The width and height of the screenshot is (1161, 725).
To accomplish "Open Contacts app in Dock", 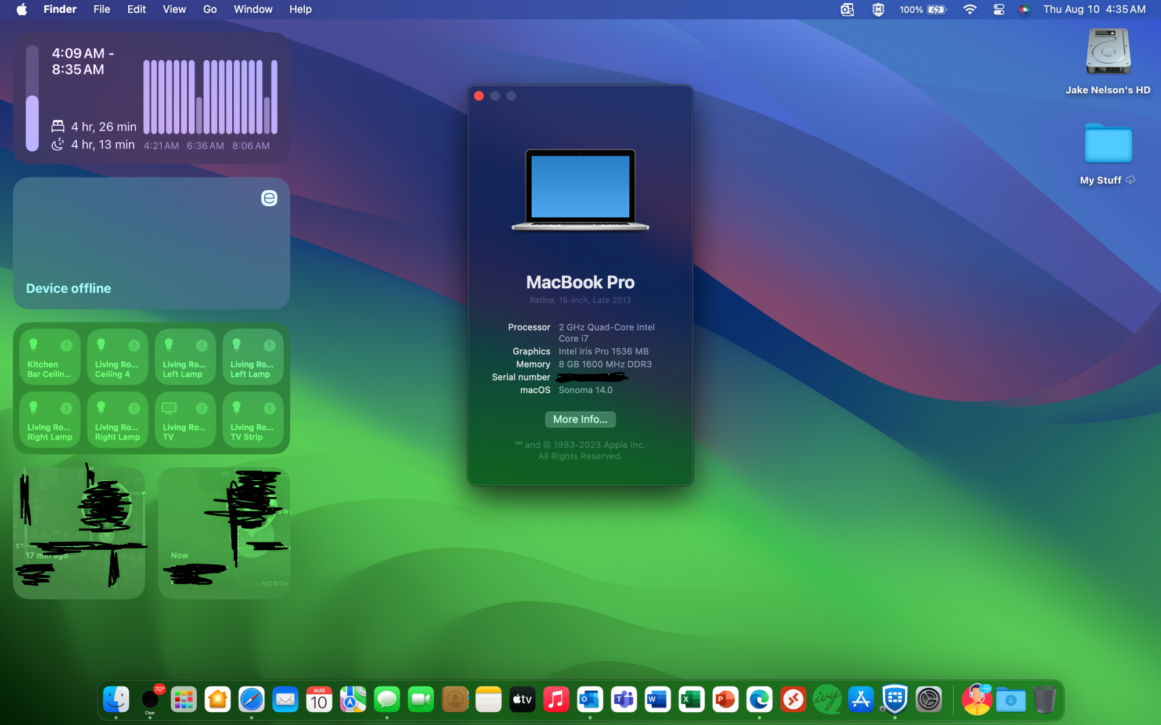I will point(455,699).
